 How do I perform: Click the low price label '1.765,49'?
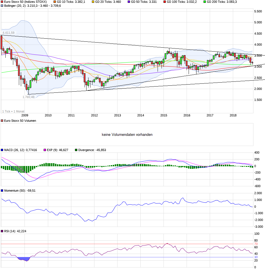[28, 97]
